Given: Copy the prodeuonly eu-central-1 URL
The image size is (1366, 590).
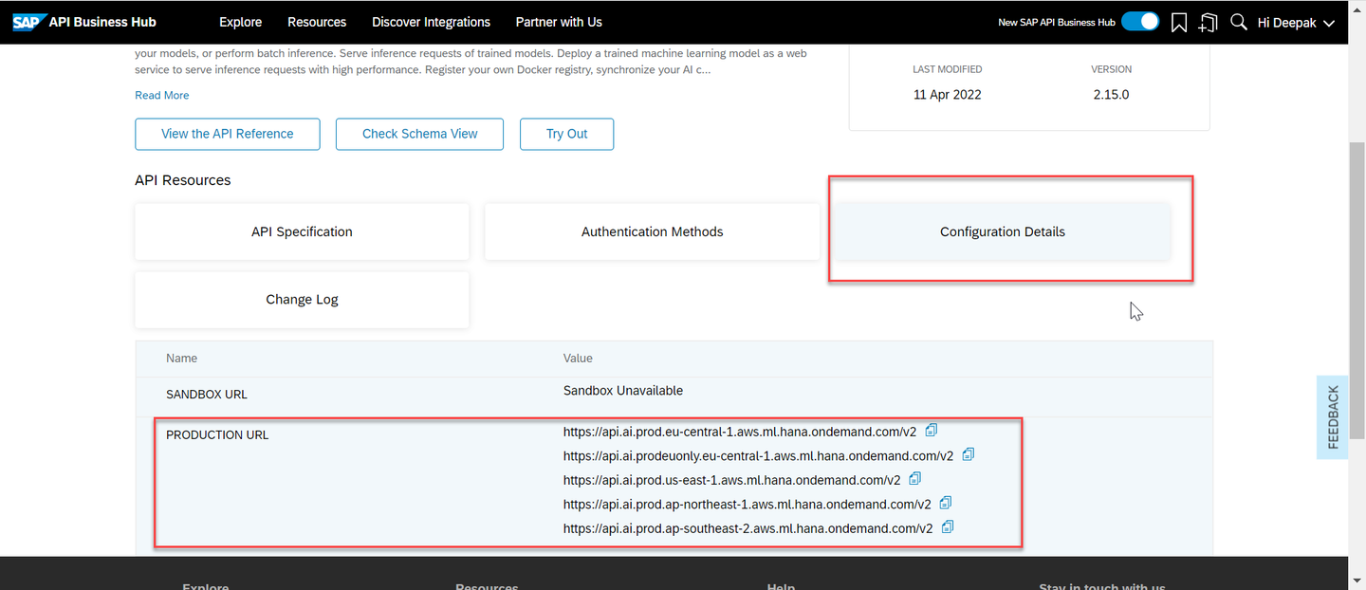Looking at the screenshot, I should point(969,455).
